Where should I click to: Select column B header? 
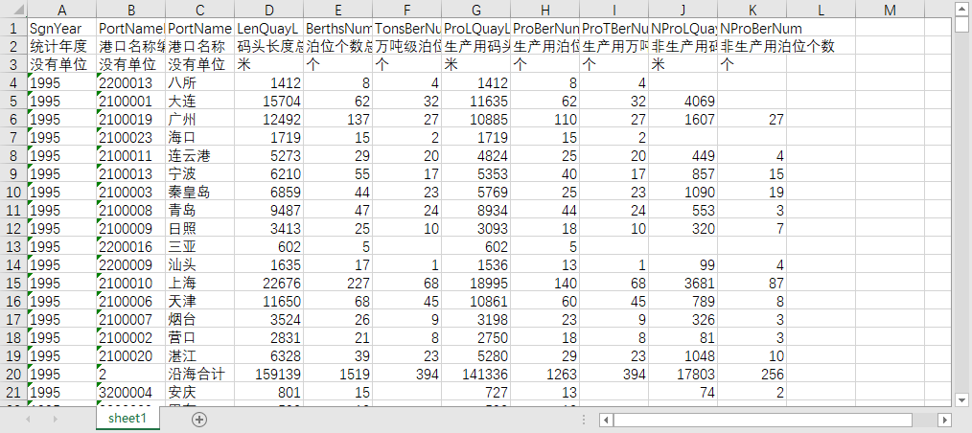(x=131, y=10)
